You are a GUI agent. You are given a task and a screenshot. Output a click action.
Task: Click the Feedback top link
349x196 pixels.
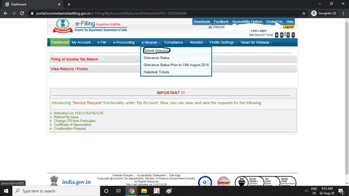pyautogui.click(x=221, y=21)
